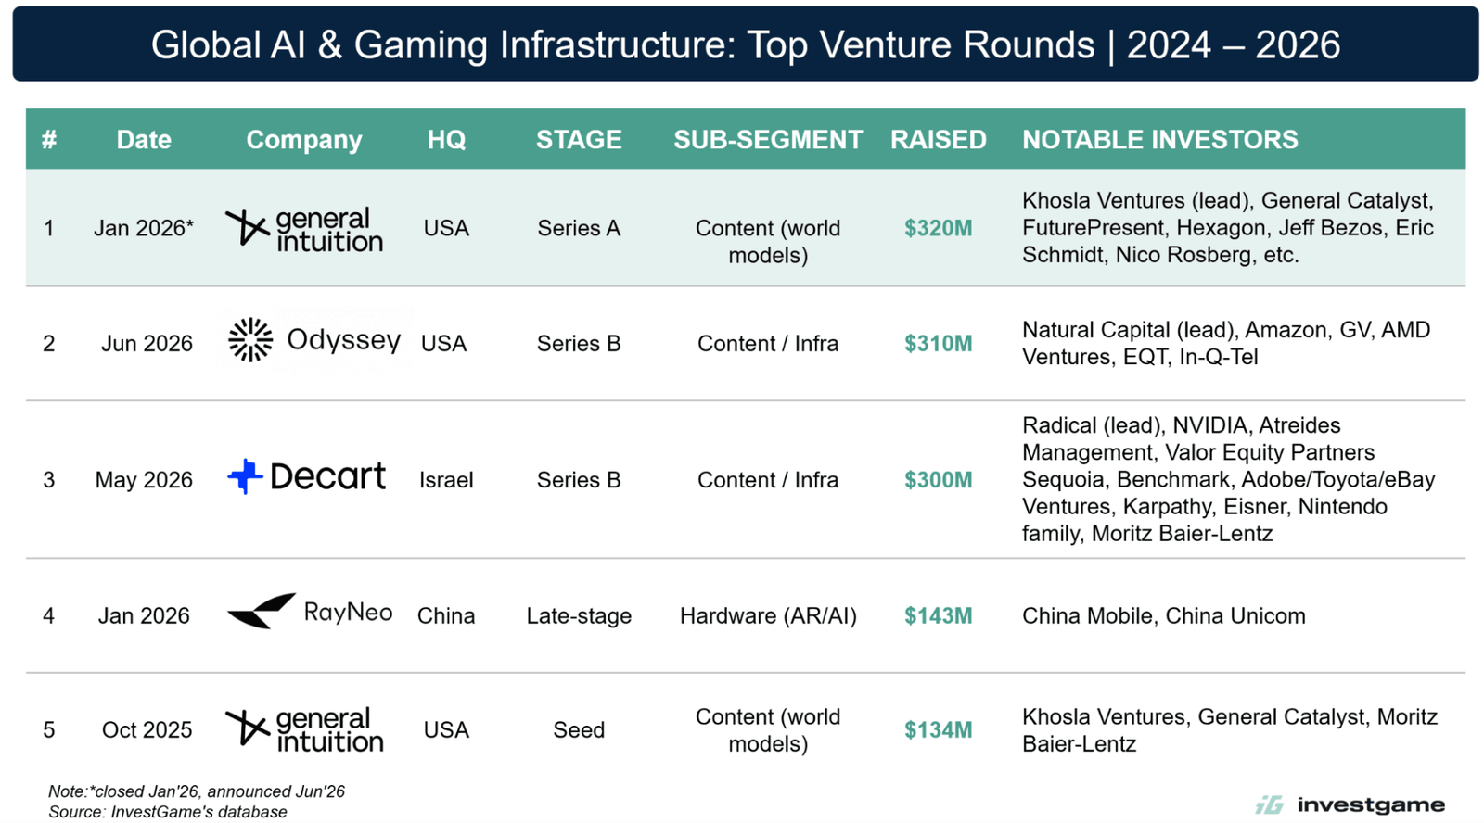
Task: Click the $320M raised amount
Action: (939, 228)
